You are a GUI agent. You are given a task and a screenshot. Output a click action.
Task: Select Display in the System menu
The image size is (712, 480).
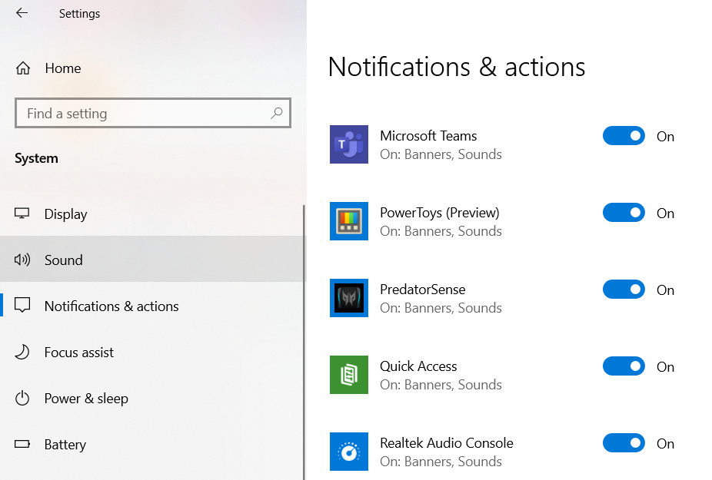(151, 214)
